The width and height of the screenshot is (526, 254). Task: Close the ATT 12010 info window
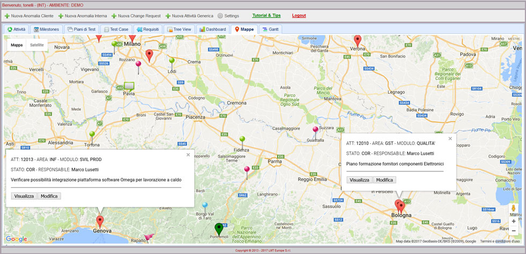point(450,139)
